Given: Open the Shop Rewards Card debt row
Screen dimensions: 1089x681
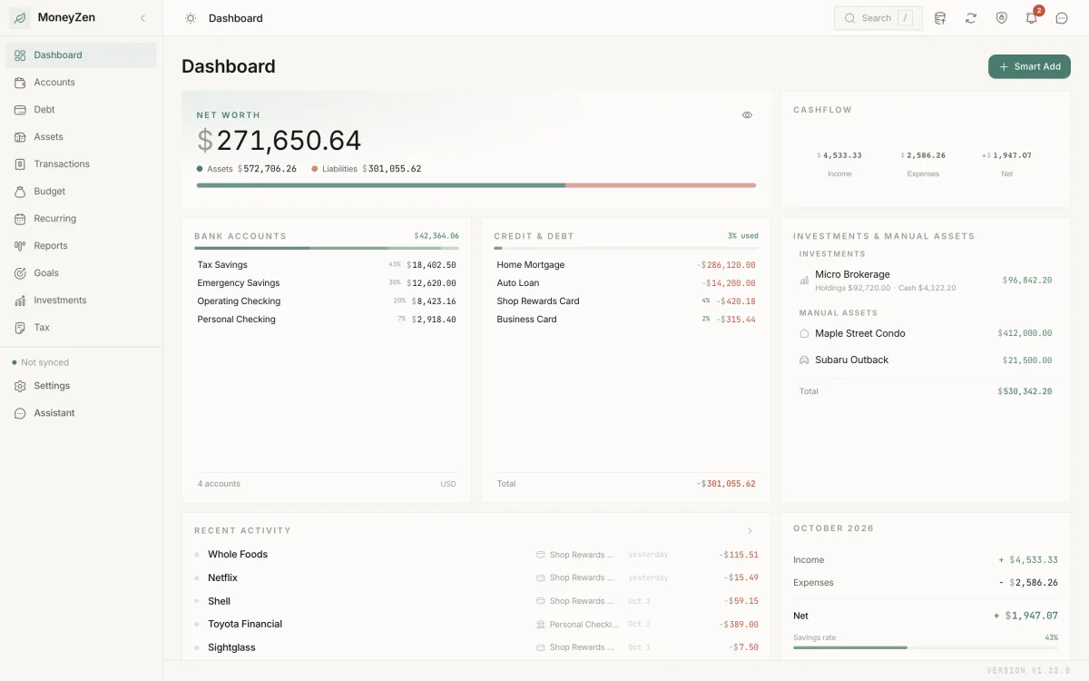Looking at the screenshot, I should coord(626,301).
